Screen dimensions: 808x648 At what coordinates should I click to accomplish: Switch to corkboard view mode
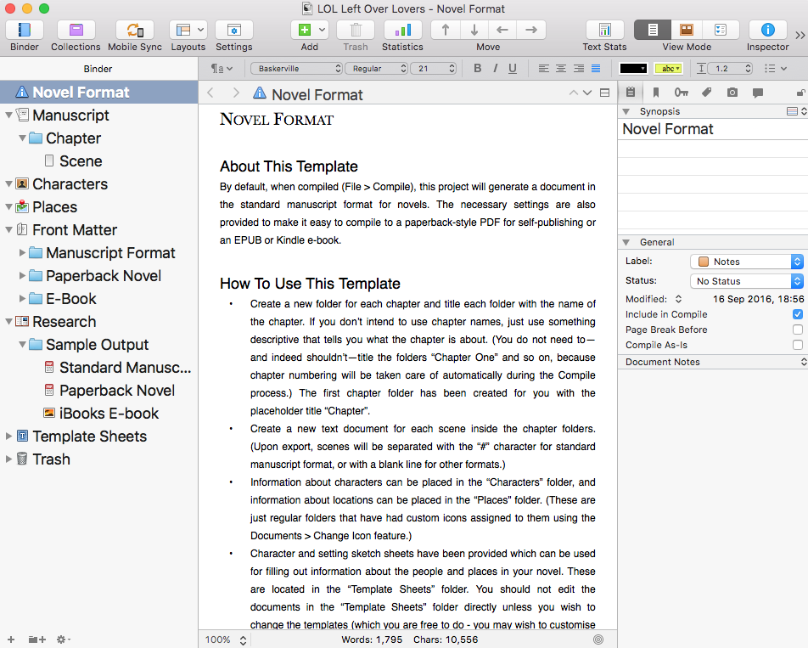point(687,31)
